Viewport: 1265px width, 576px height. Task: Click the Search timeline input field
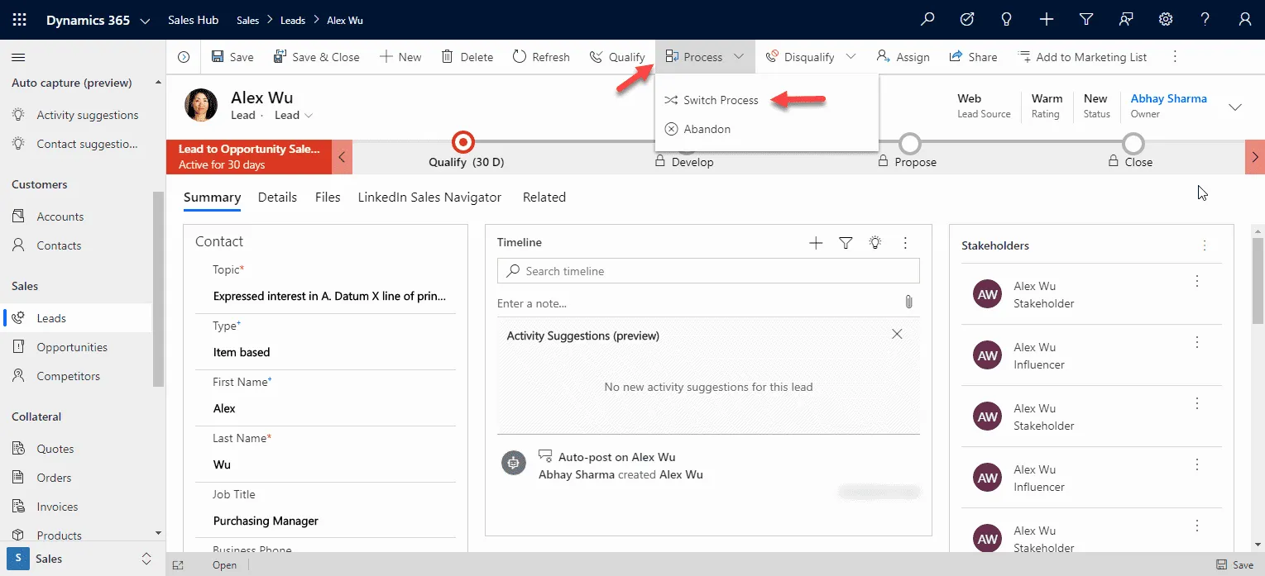click(707, 270)
